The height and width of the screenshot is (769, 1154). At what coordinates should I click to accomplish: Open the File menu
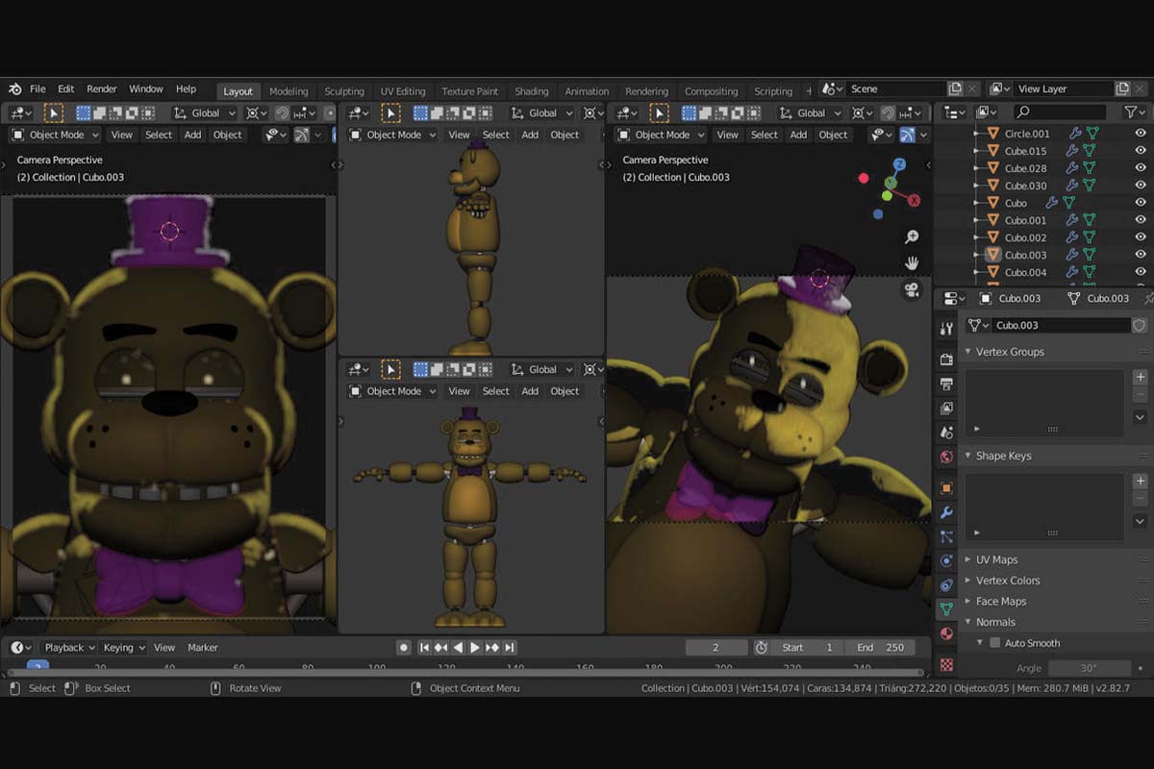tap(38, 89)
